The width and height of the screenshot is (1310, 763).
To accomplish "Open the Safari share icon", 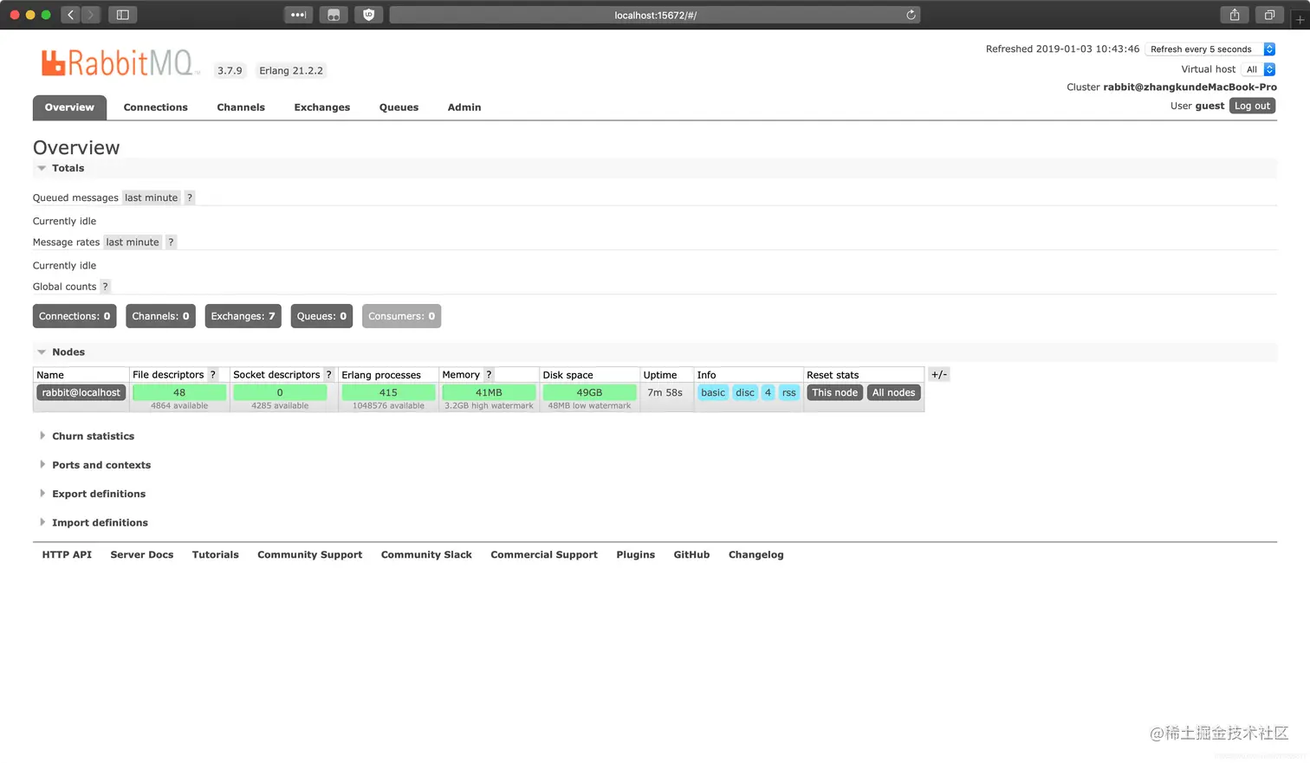I will [x=1235, y=15].
